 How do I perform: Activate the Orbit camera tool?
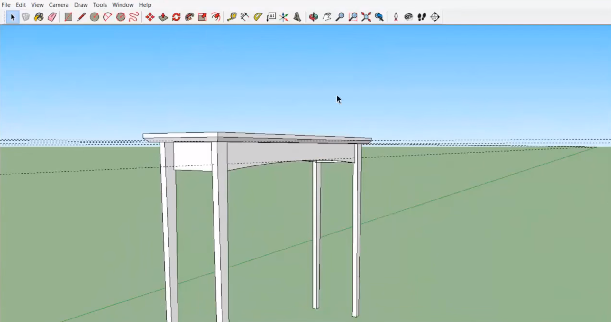point(313,17)
